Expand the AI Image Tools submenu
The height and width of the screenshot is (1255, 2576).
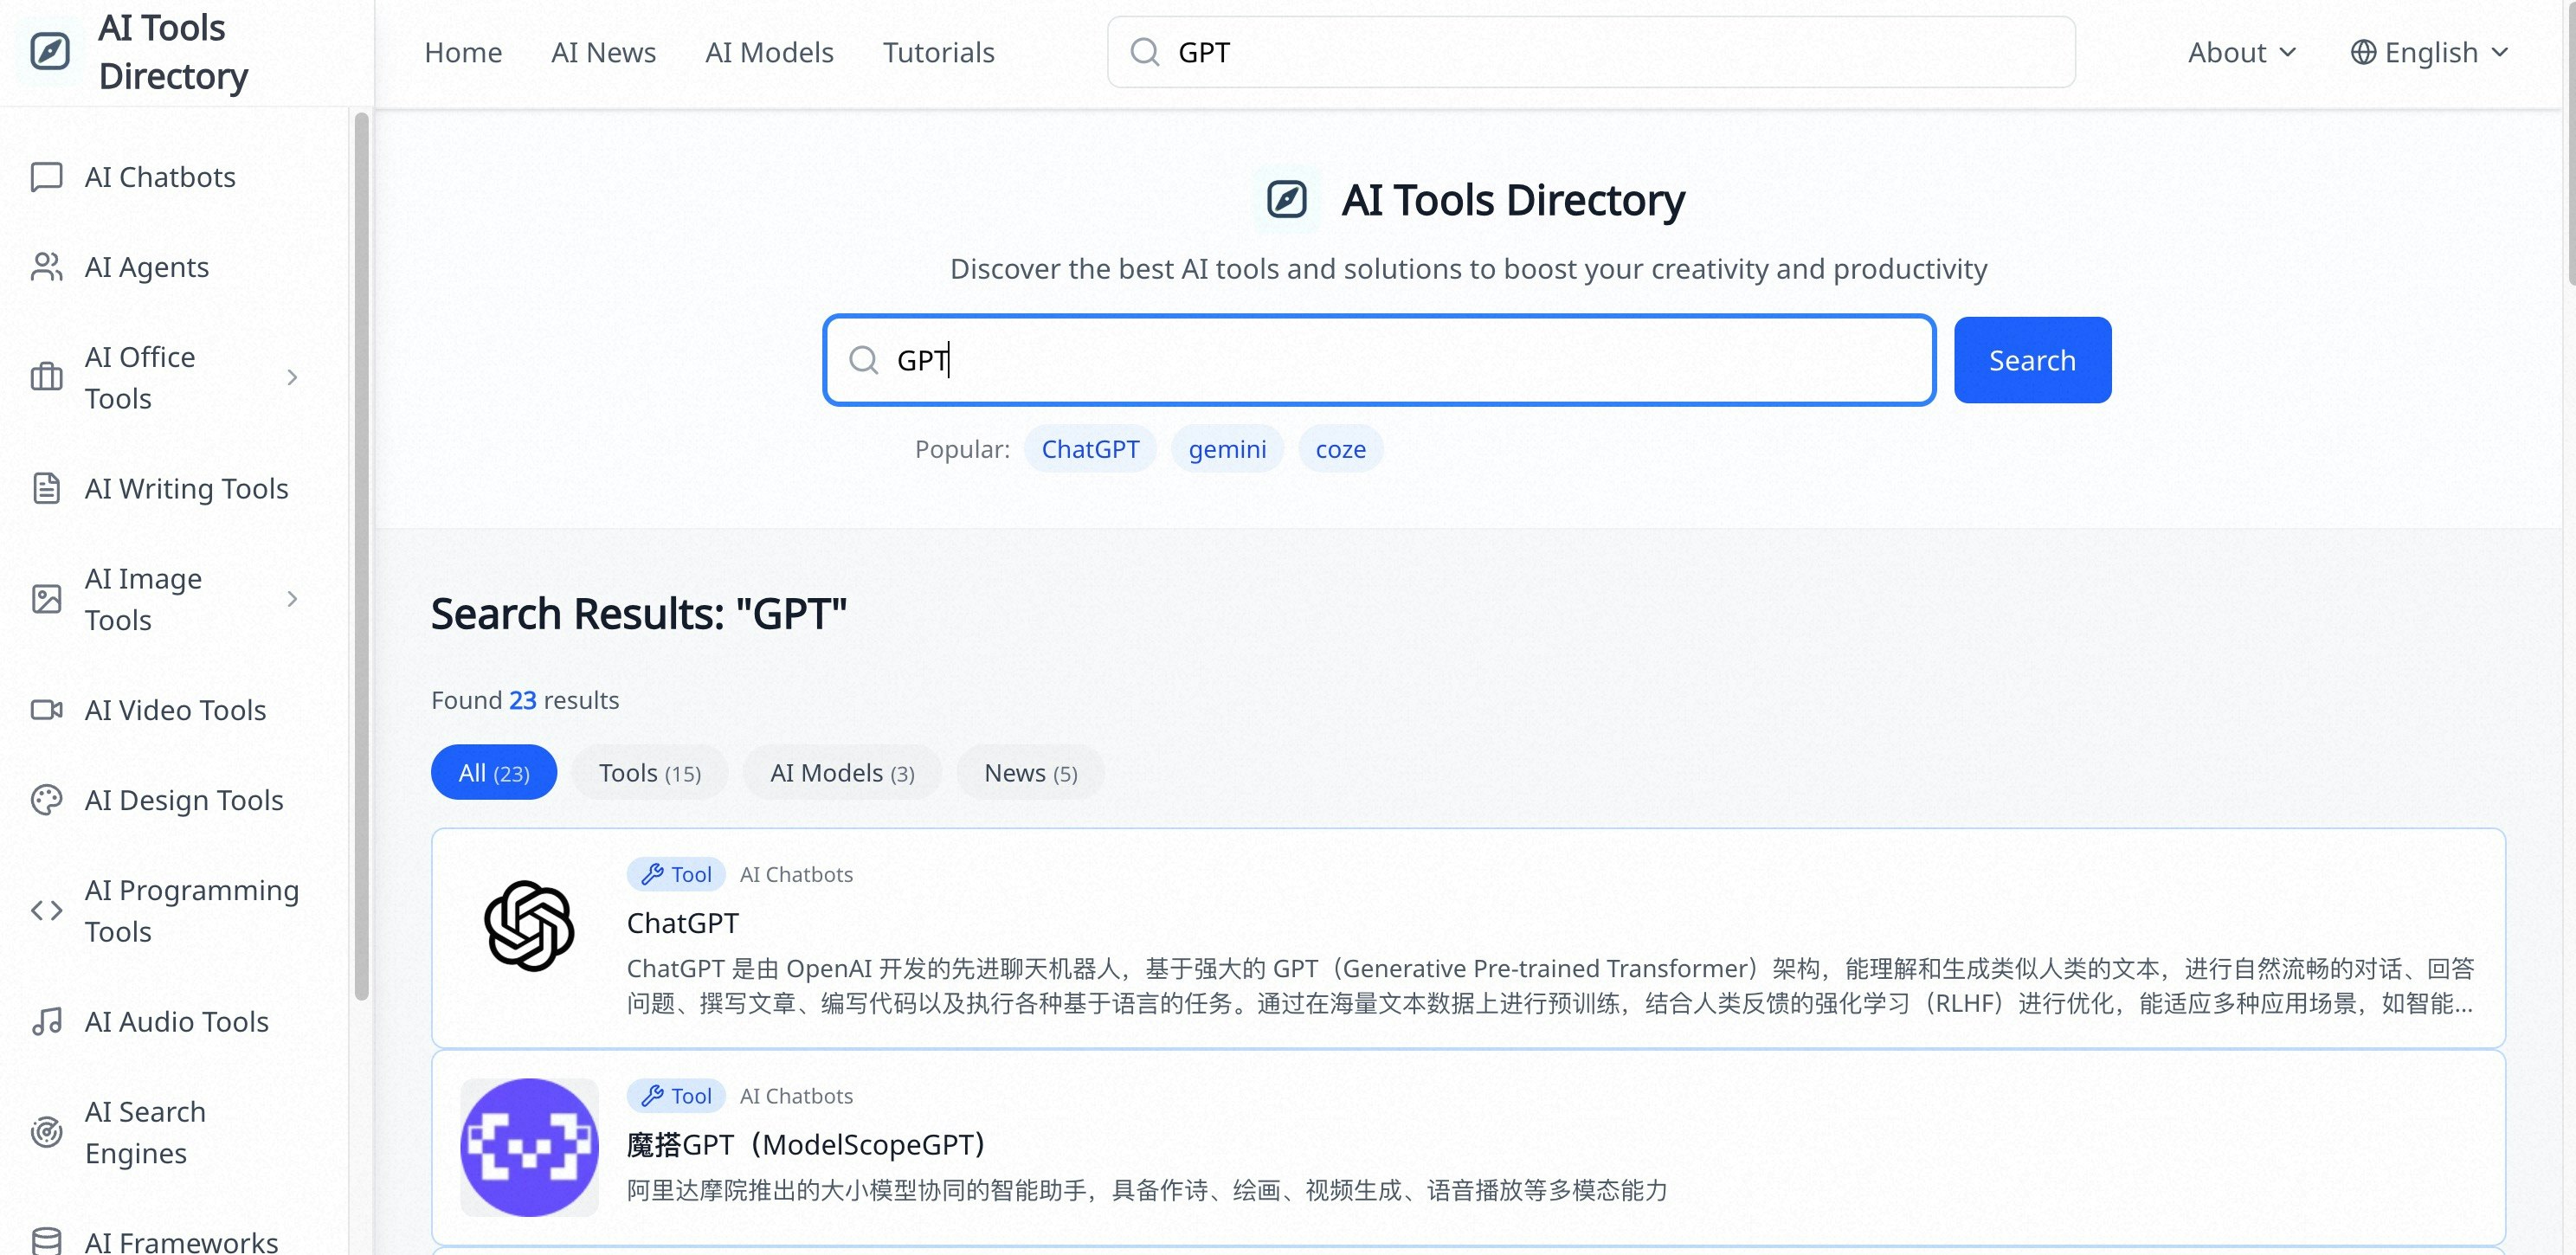click(x=291, y=599)
